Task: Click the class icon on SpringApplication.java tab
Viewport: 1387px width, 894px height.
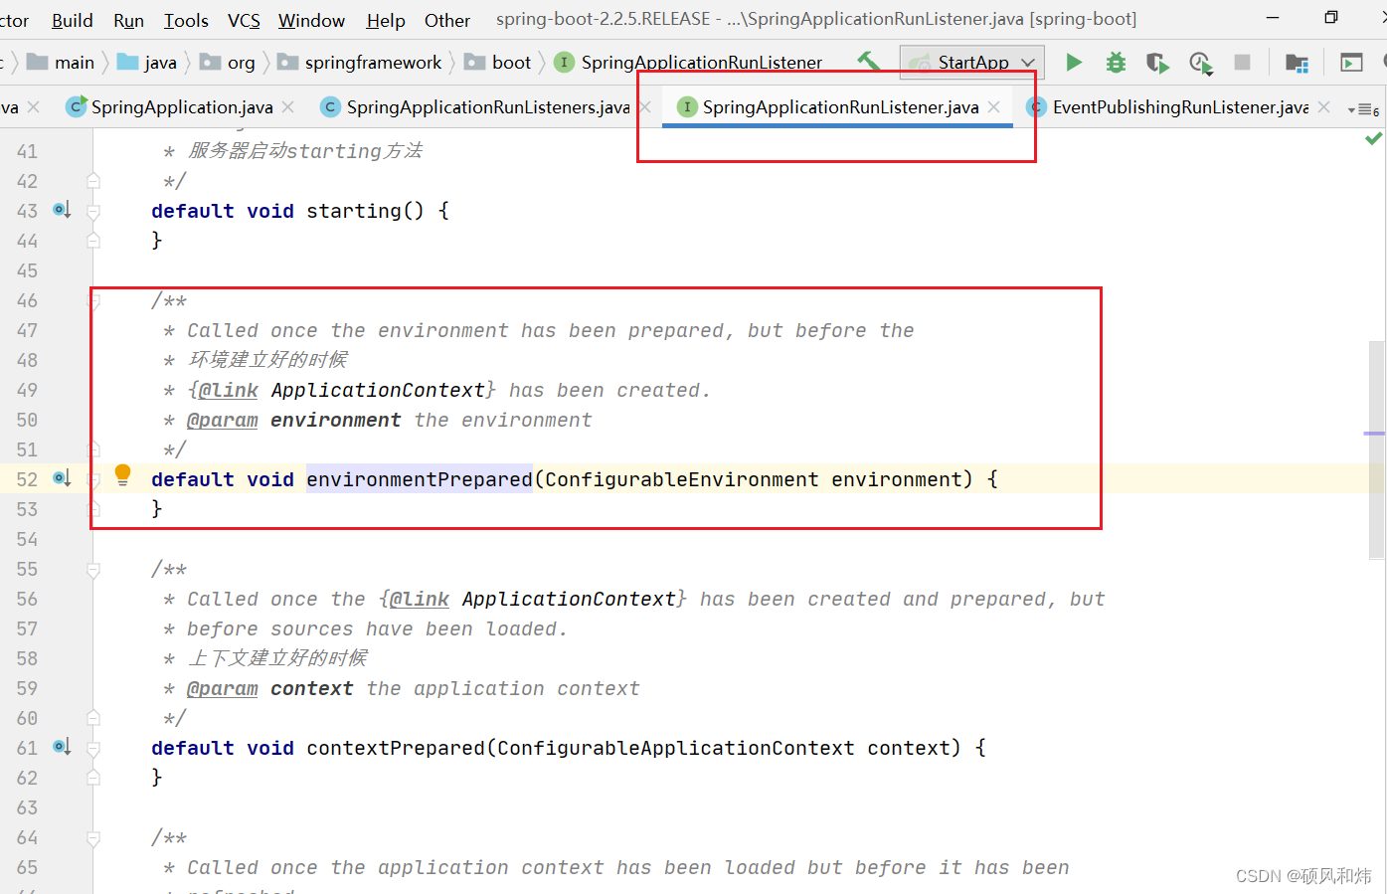Action: (76, 106)
